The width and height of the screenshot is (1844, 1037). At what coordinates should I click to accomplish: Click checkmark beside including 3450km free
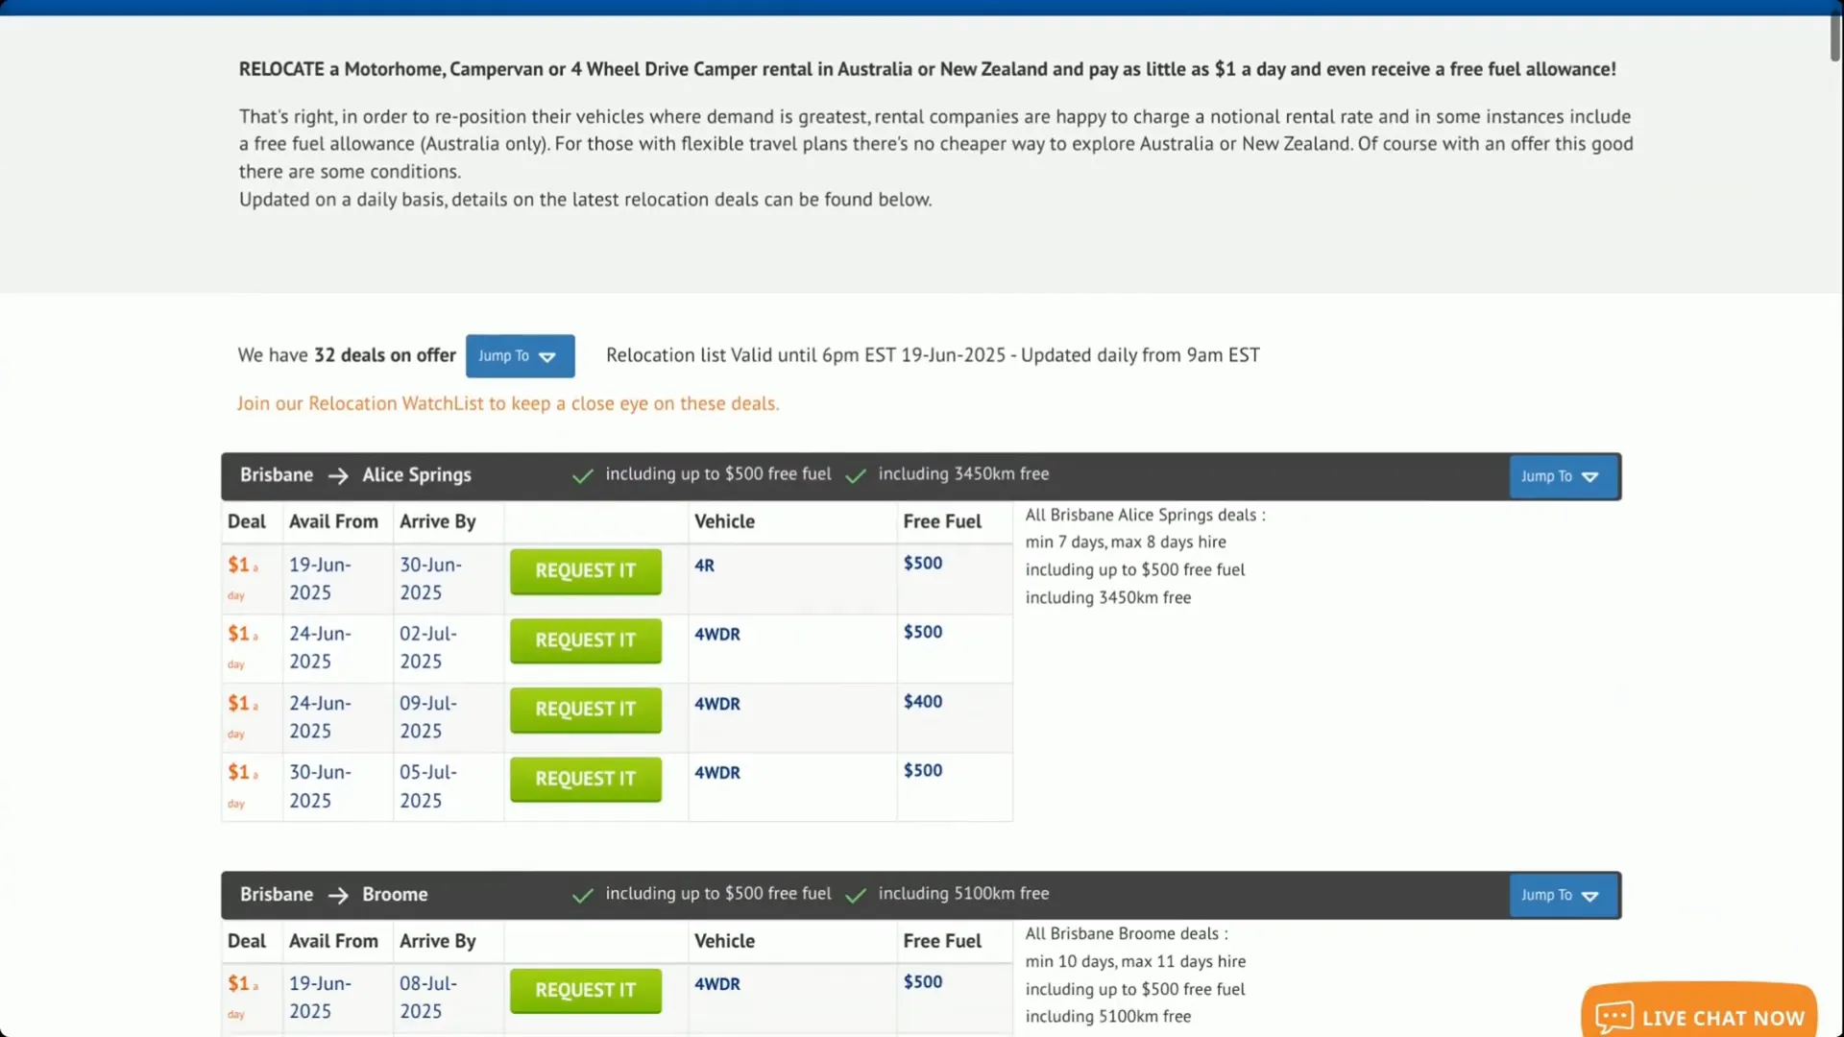click(856, 476)
